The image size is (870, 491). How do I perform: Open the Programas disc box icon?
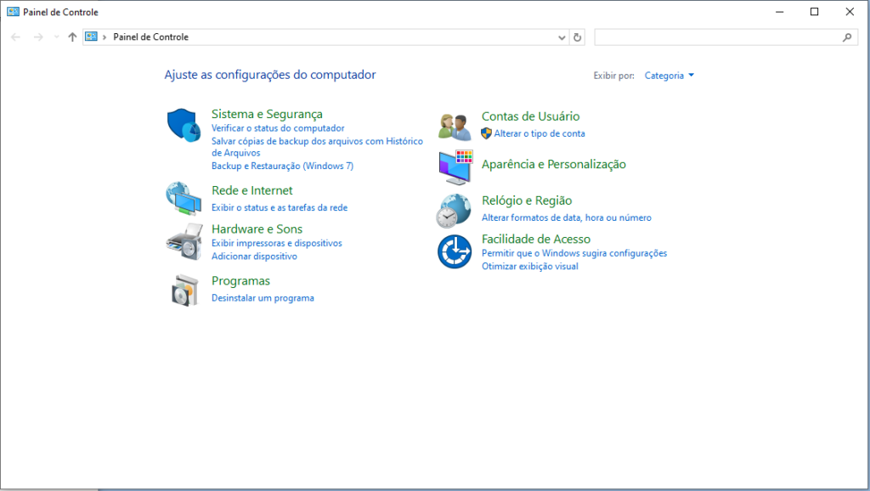[x=184, y=290]
